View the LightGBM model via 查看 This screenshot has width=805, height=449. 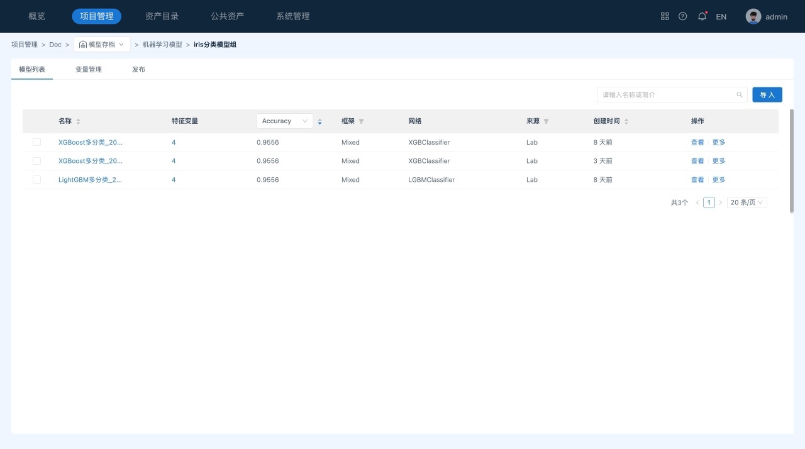coord(697,180)
